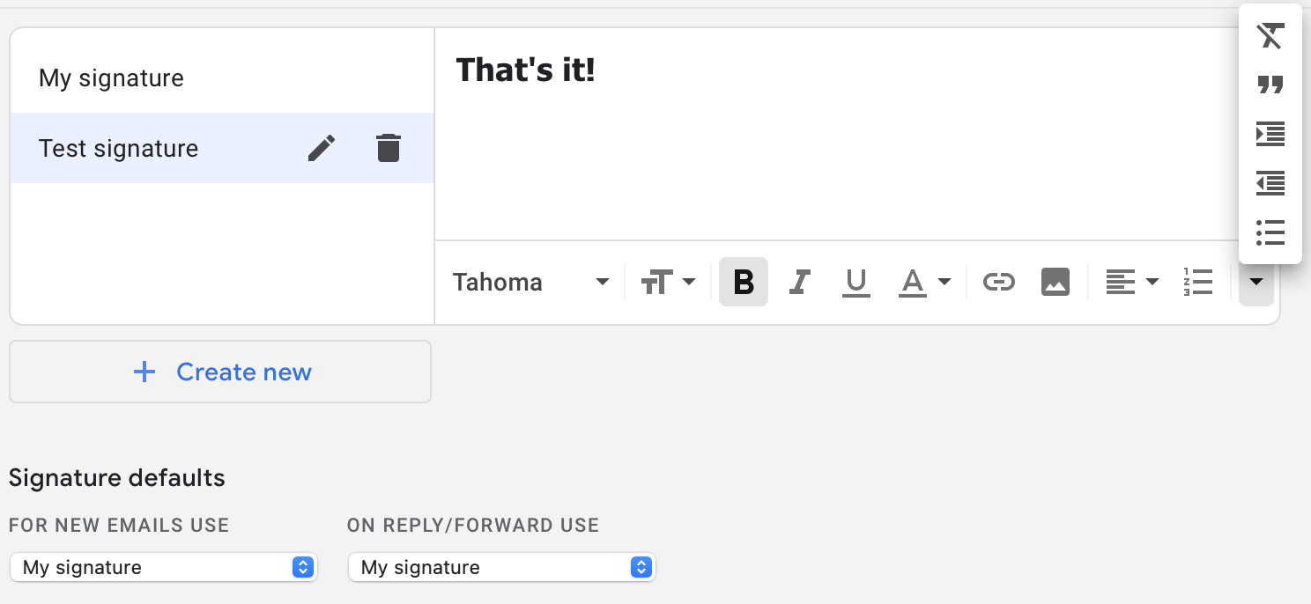1311x604 pixels.
Task: Click the insert link icon
Action: 999,282
